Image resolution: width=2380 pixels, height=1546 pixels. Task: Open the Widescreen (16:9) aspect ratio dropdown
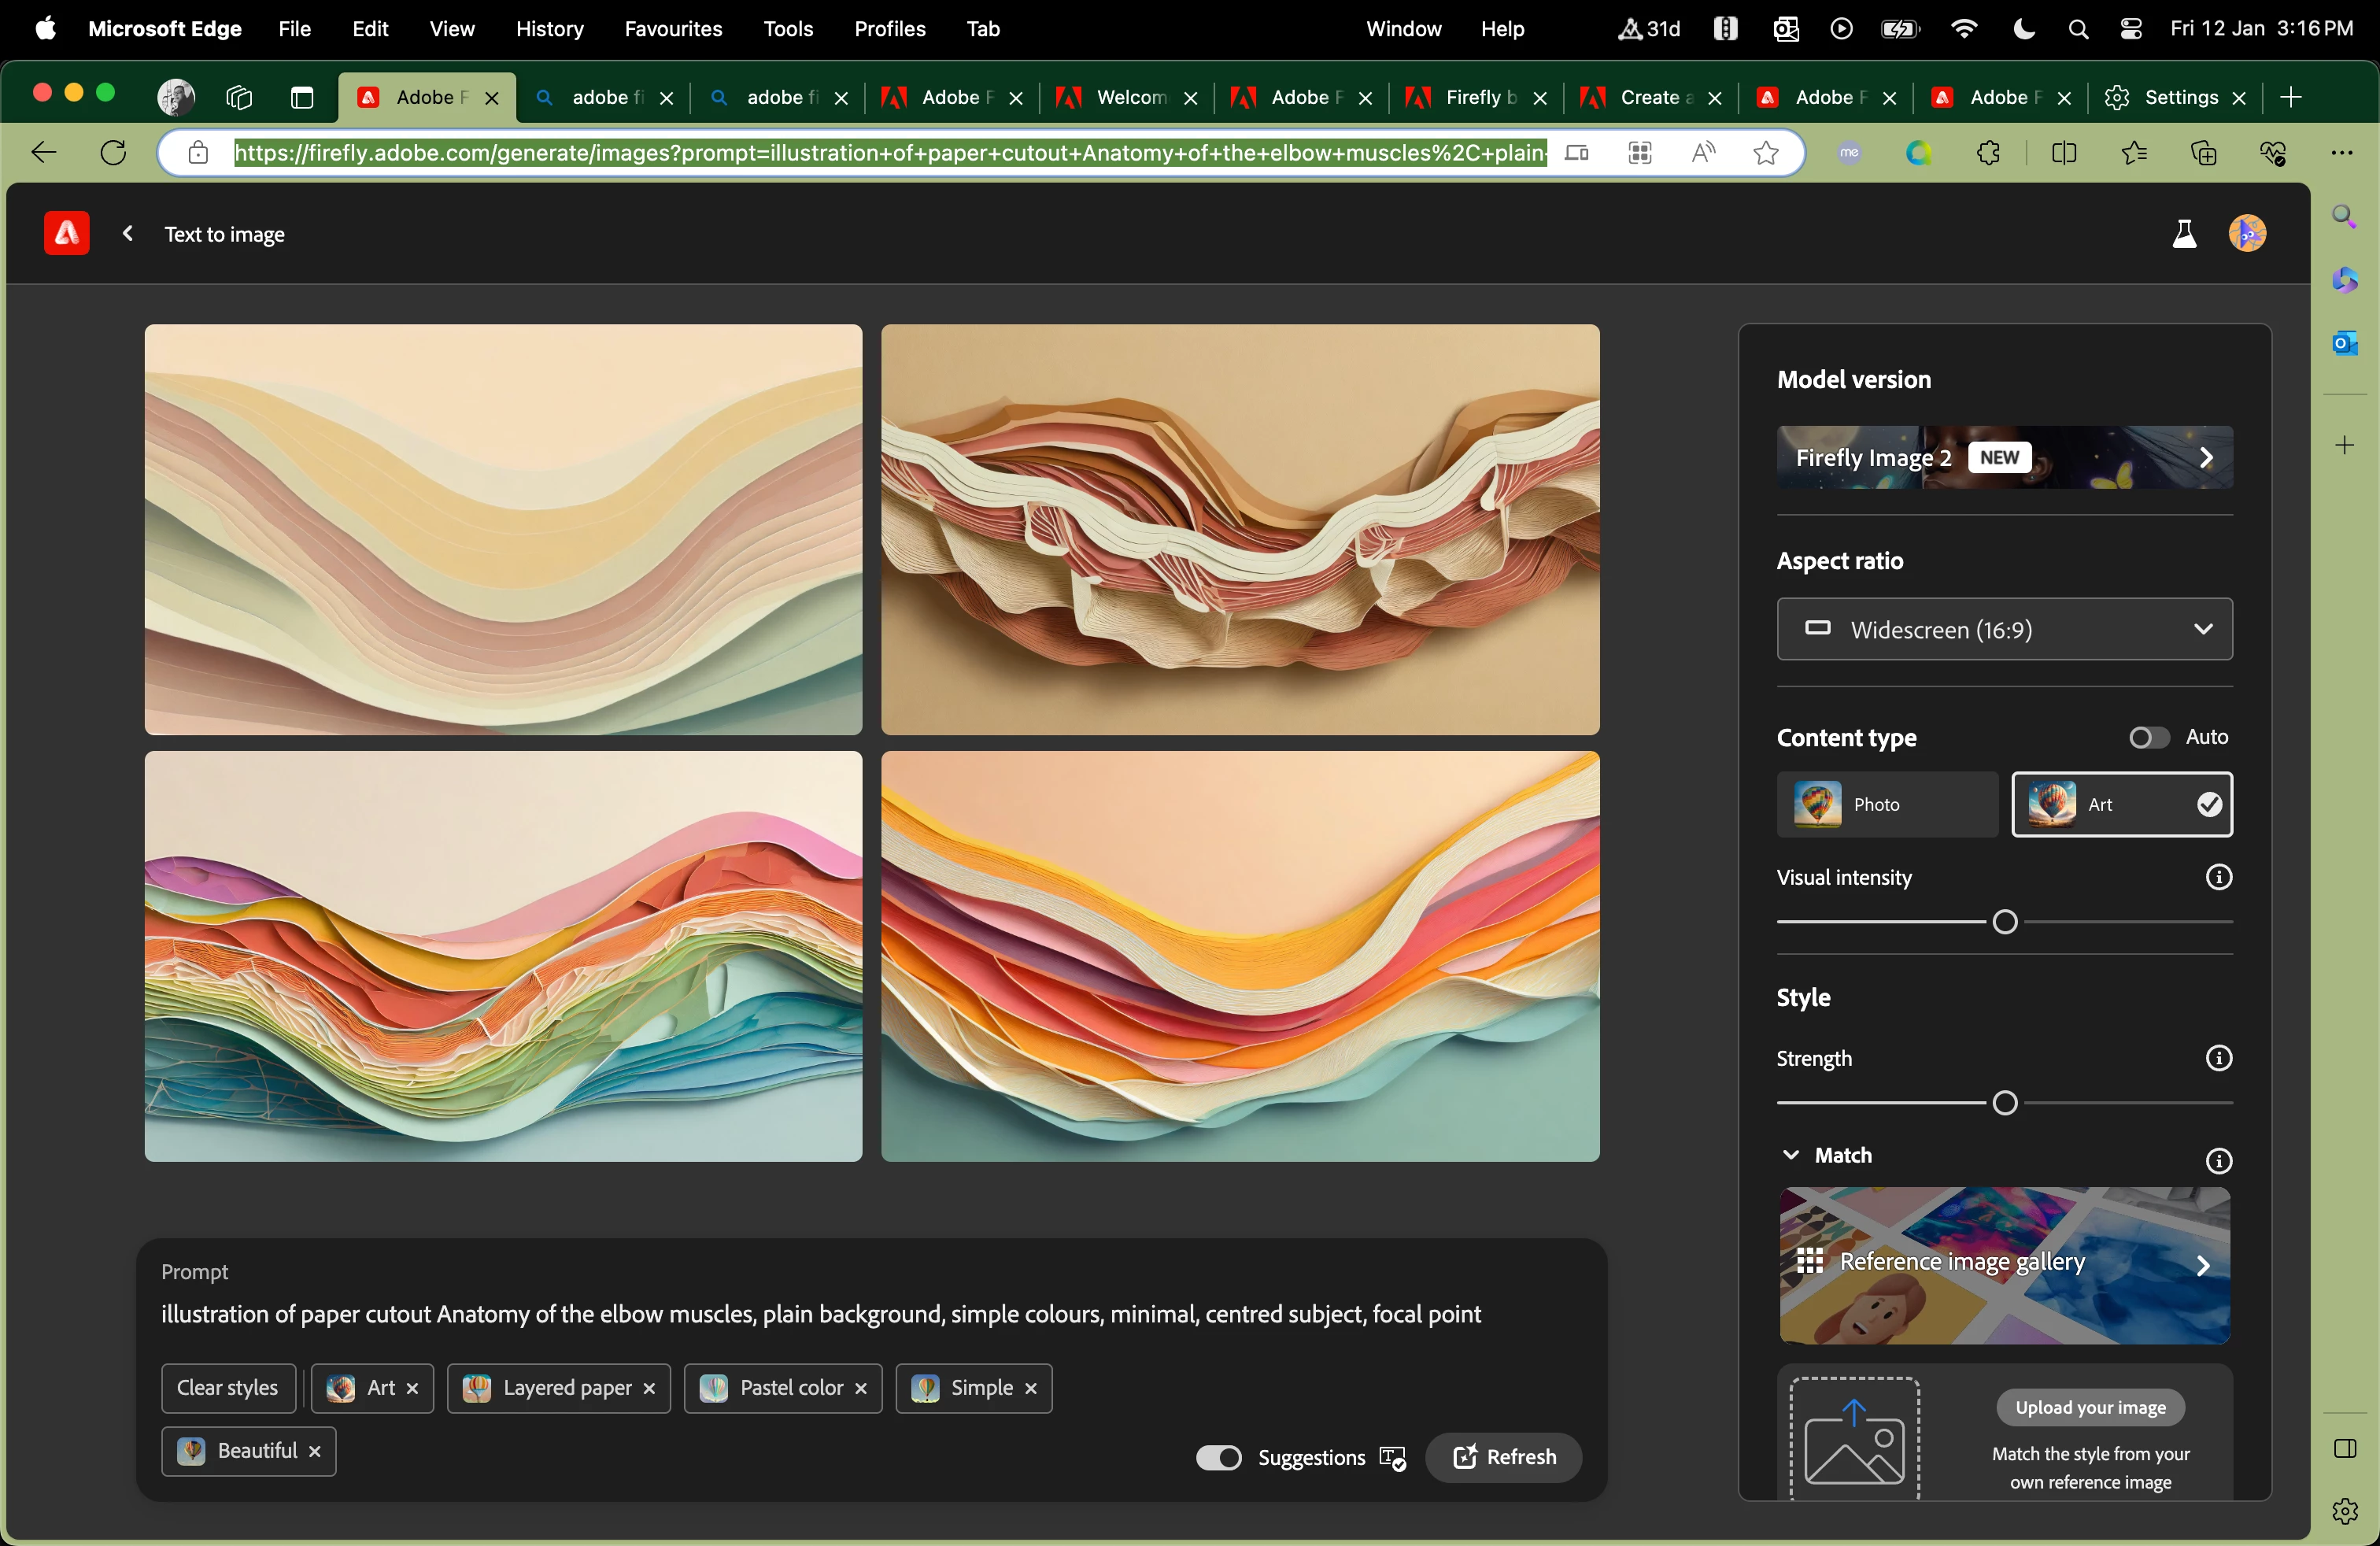pyautogui.click(x=2004, y=629)
